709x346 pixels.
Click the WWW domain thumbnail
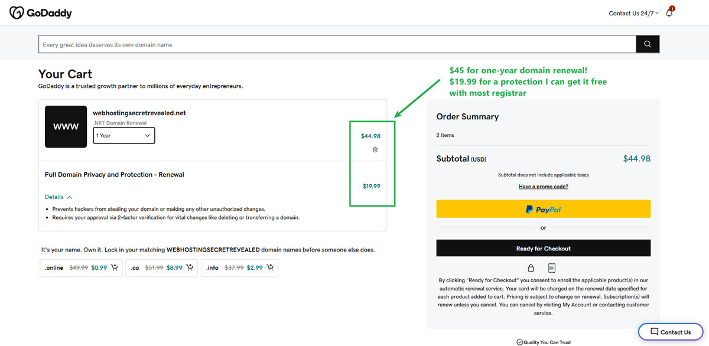pyautogui.click(x=66, y=126)
